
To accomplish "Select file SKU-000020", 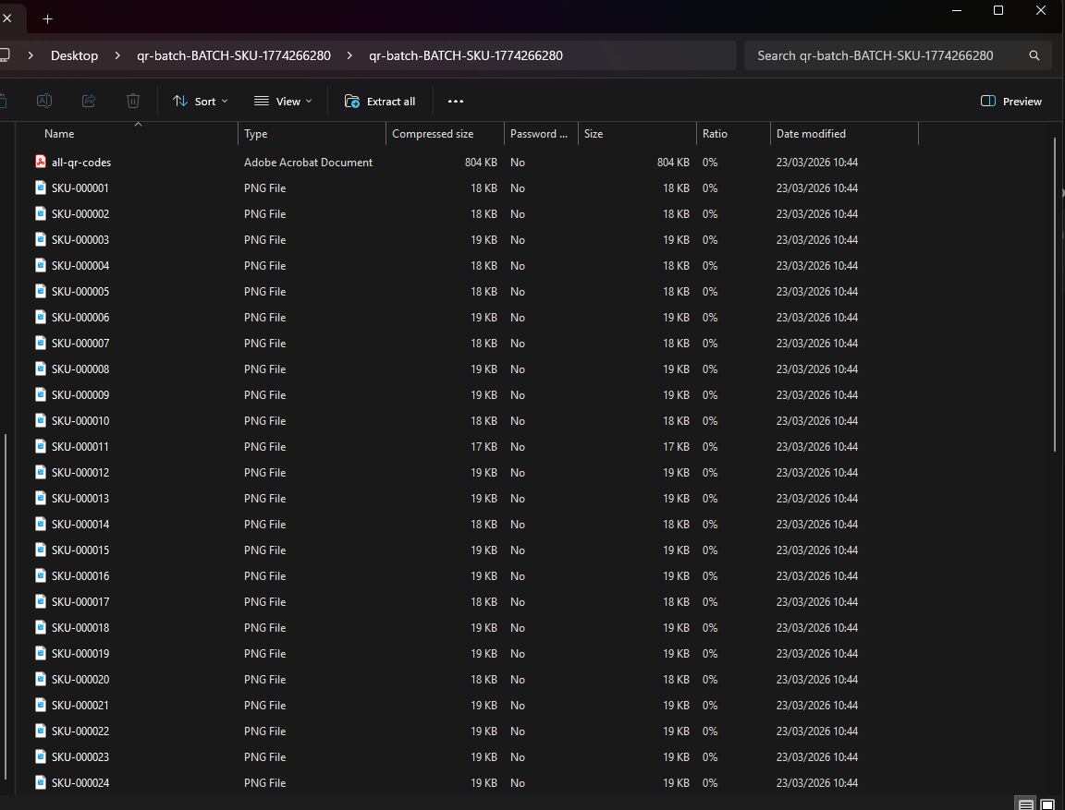I will [80, 679].
